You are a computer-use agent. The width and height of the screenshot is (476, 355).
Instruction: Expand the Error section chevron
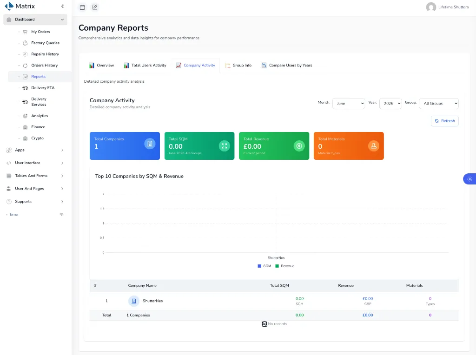[x=62, y=215]
